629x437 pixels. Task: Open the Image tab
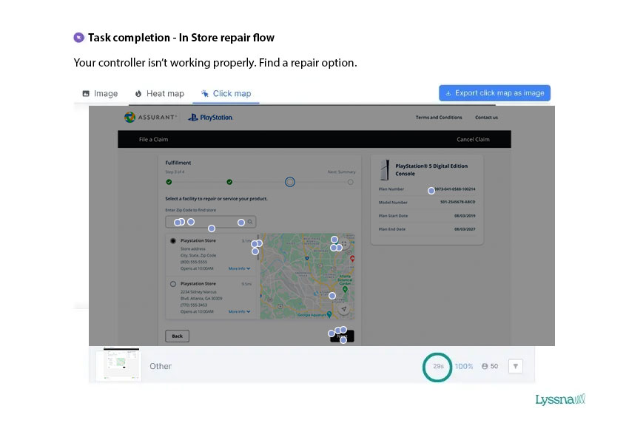99,94
